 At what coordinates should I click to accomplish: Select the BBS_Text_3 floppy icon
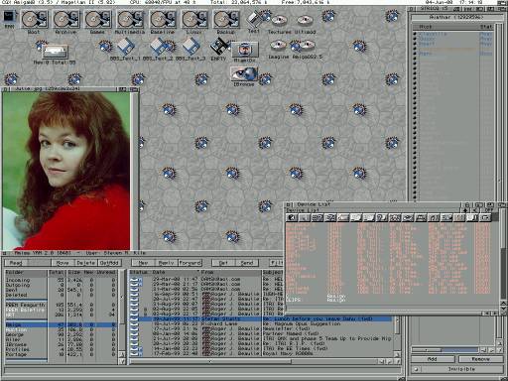coord(190,47)
